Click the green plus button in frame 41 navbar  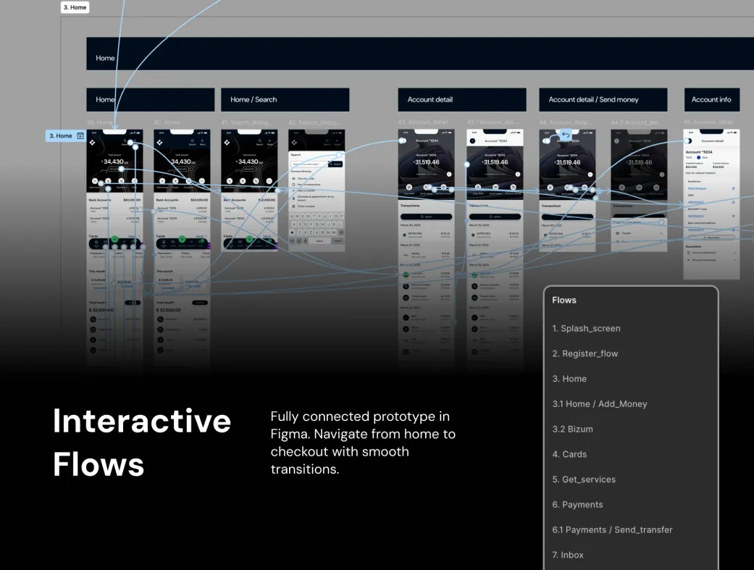[x=248, y=239]
